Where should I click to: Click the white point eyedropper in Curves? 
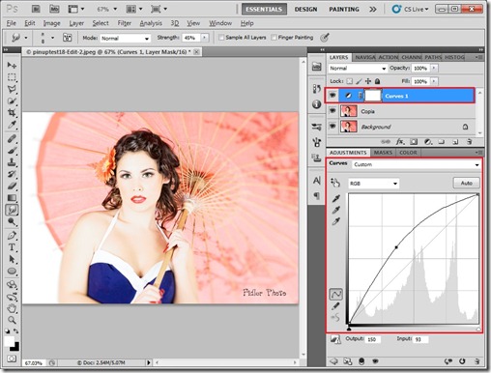click(336, 221)
